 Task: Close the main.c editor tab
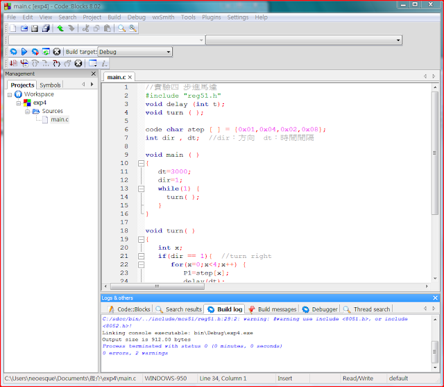(130, 77)
